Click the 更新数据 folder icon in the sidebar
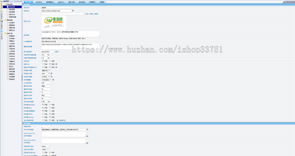 6,20
